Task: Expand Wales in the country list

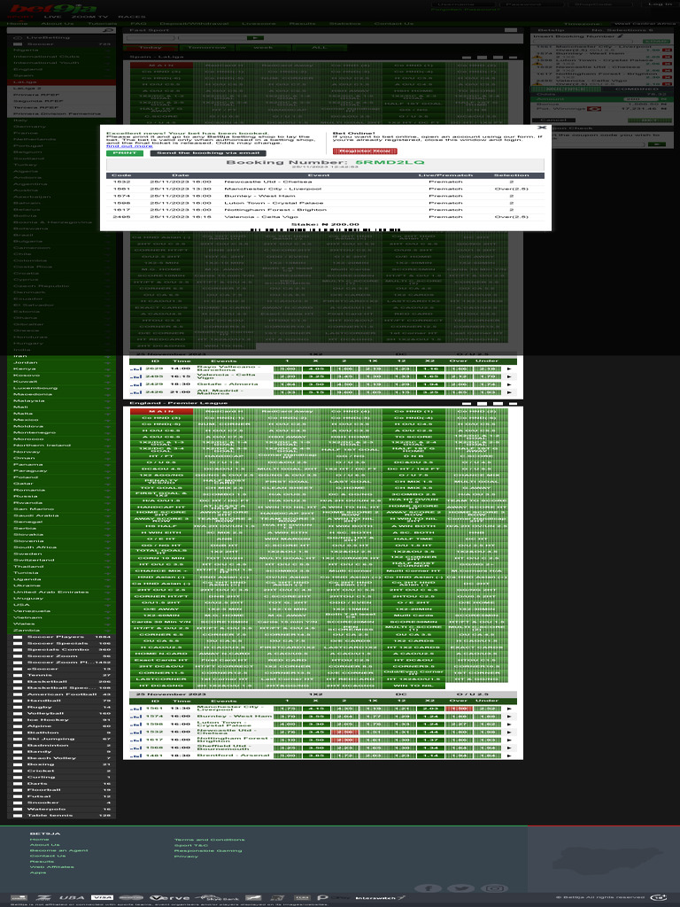Action: [61, 624]
